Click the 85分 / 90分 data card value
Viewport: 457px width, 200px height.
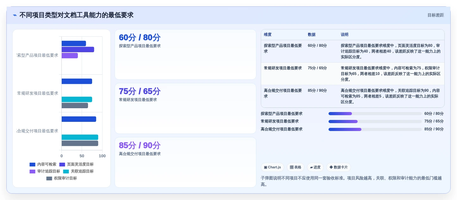point(140,146)
